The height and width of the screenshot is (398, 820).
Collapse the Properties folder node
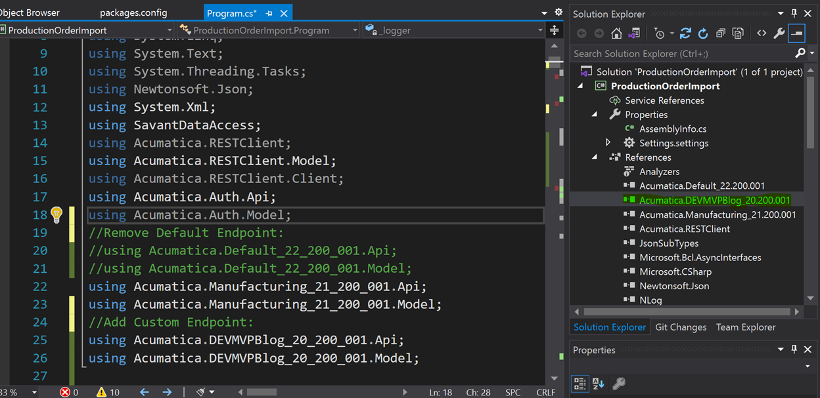pyautogui.click(x=595, y=115)
